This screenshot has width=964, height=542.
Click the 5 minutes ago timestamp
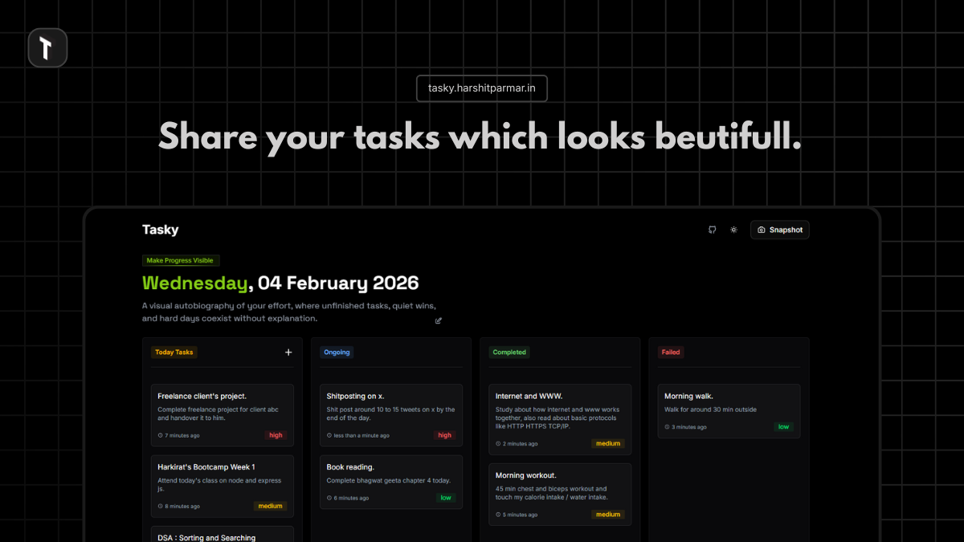pos(517,514)
